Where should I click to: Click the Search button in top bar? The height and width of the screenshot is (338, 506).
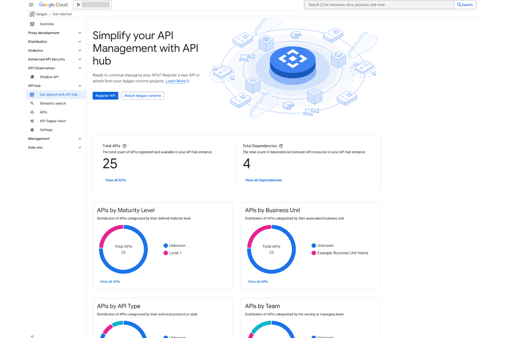(465, 5)
